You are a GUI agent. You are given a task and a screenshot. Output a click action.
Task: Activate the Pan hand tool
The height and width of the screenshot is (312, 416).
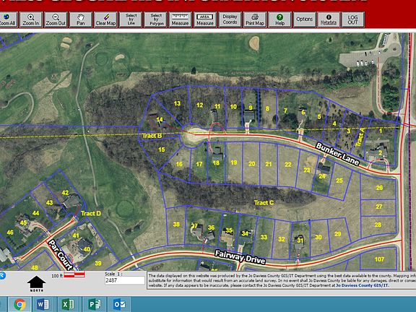[81, 19]
